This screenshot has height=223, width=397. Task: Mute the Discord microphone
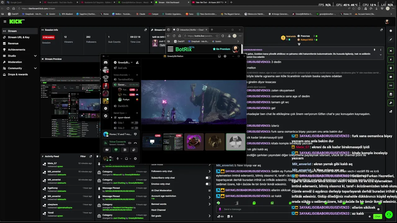click(x=118, y=159)
